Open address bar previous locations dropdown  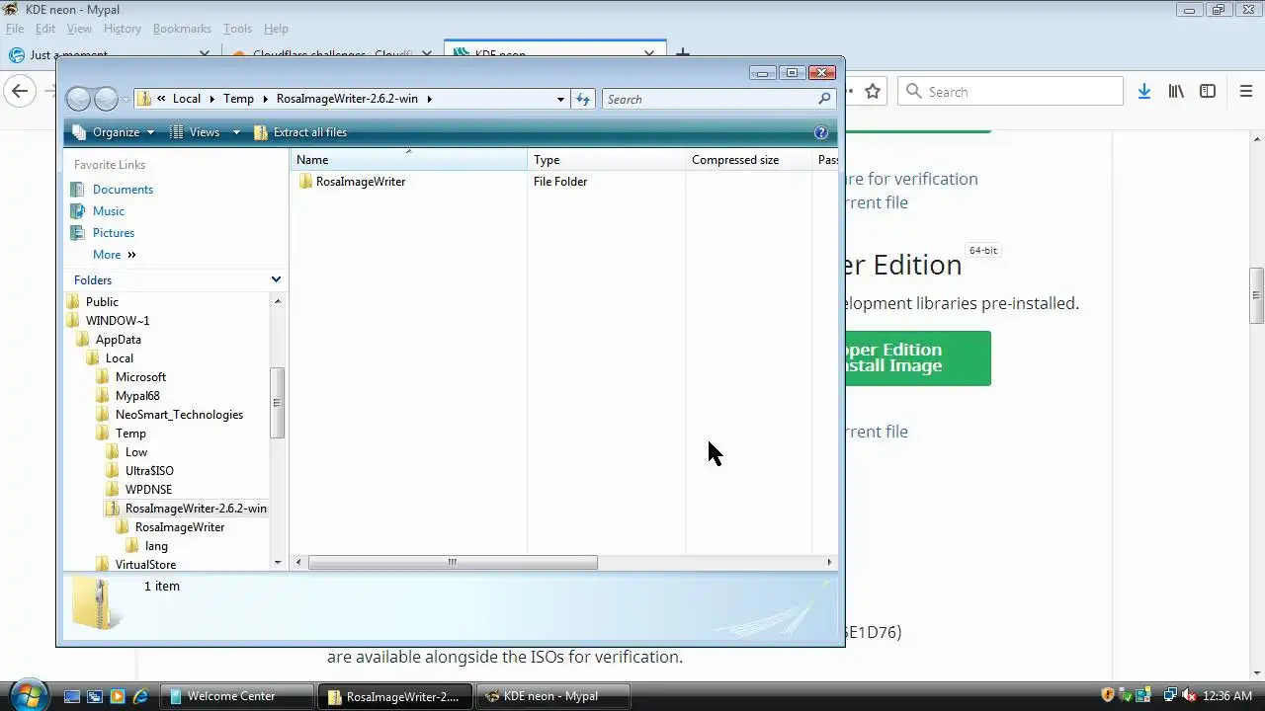click(560, 99)
